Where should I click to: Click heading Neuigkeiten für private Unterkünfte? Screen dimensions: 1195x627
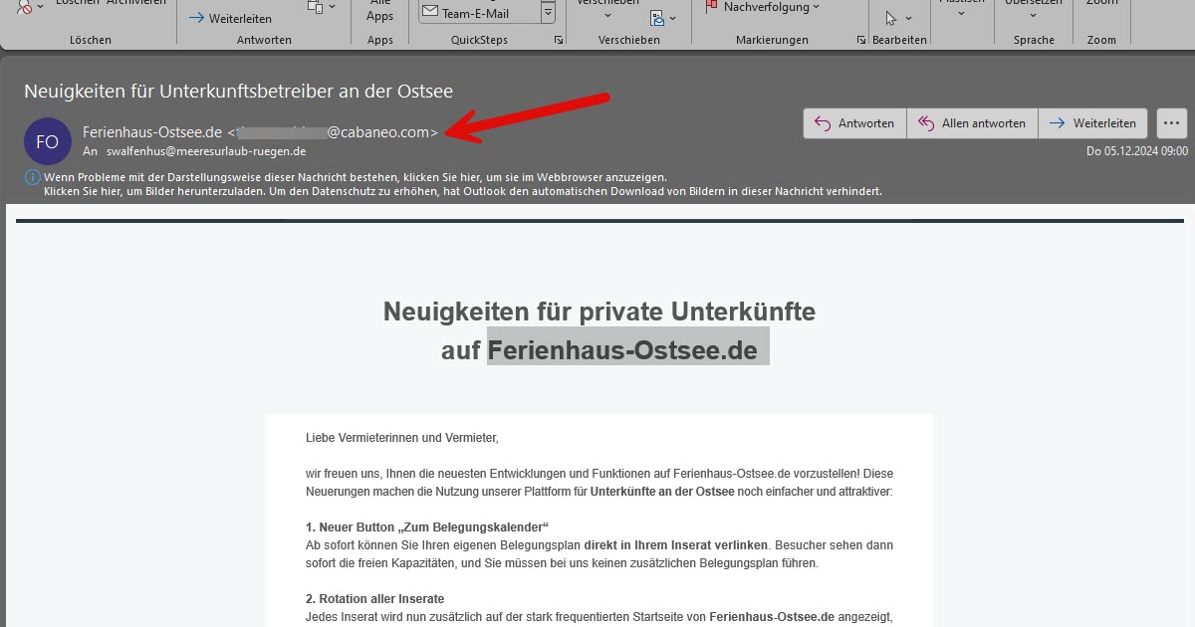tap(599, 312)
